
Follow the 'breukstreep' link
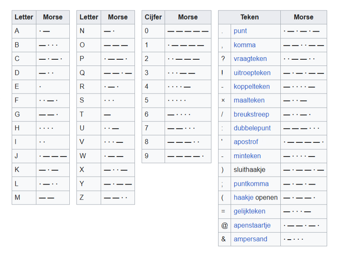click(x=251, y=114)
